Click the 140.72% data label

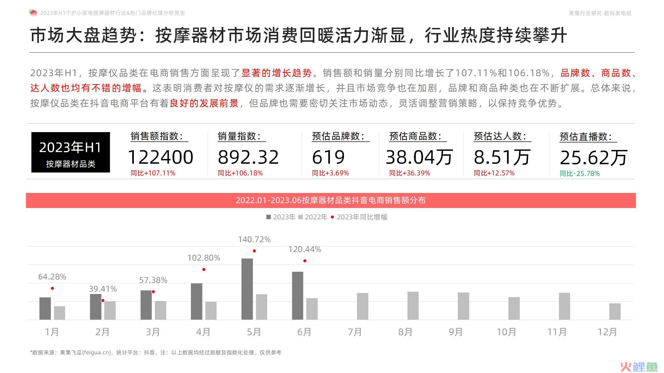click(254, 240)
